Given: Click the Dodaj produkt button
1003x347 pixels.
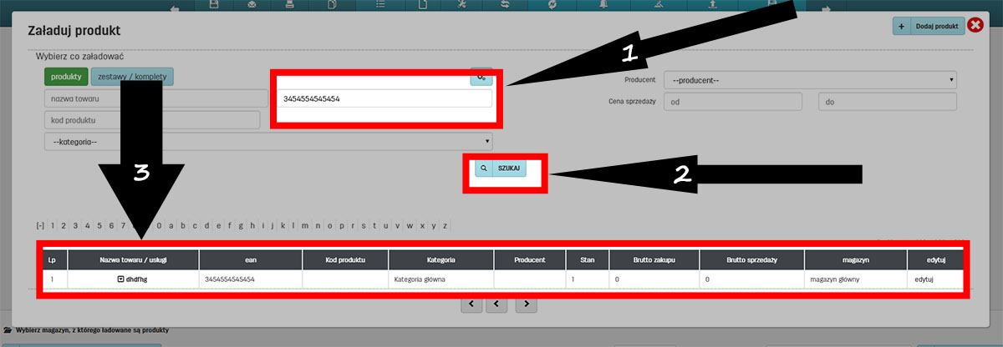Looking at the screenshot, I should (935, 27).
